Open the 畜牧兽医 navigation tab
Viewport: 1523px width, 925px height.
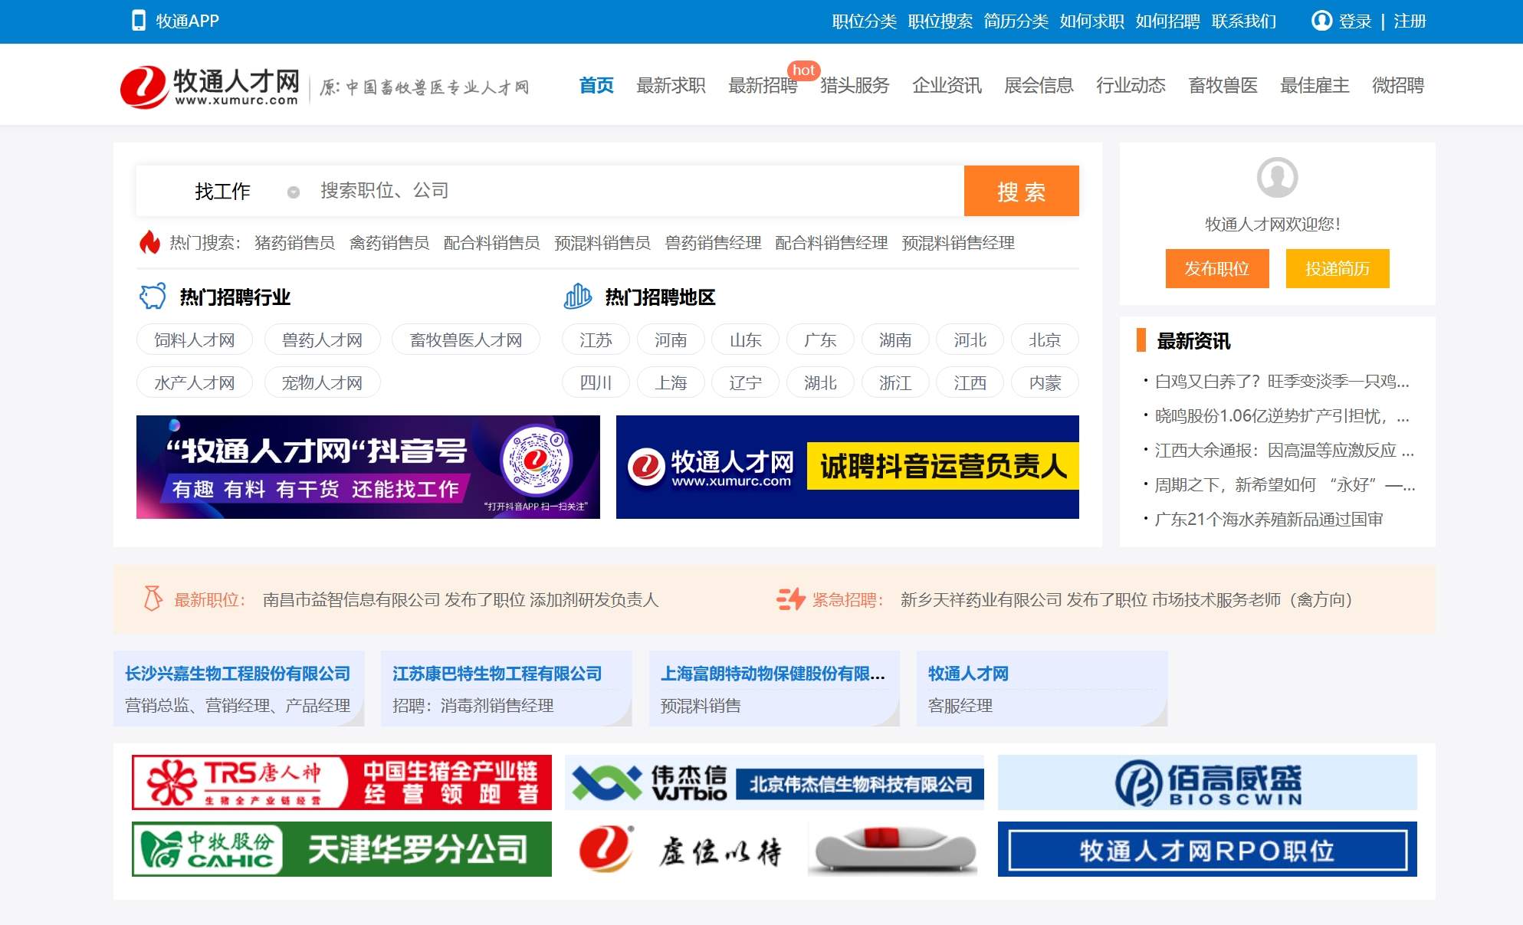(1223, 85)
